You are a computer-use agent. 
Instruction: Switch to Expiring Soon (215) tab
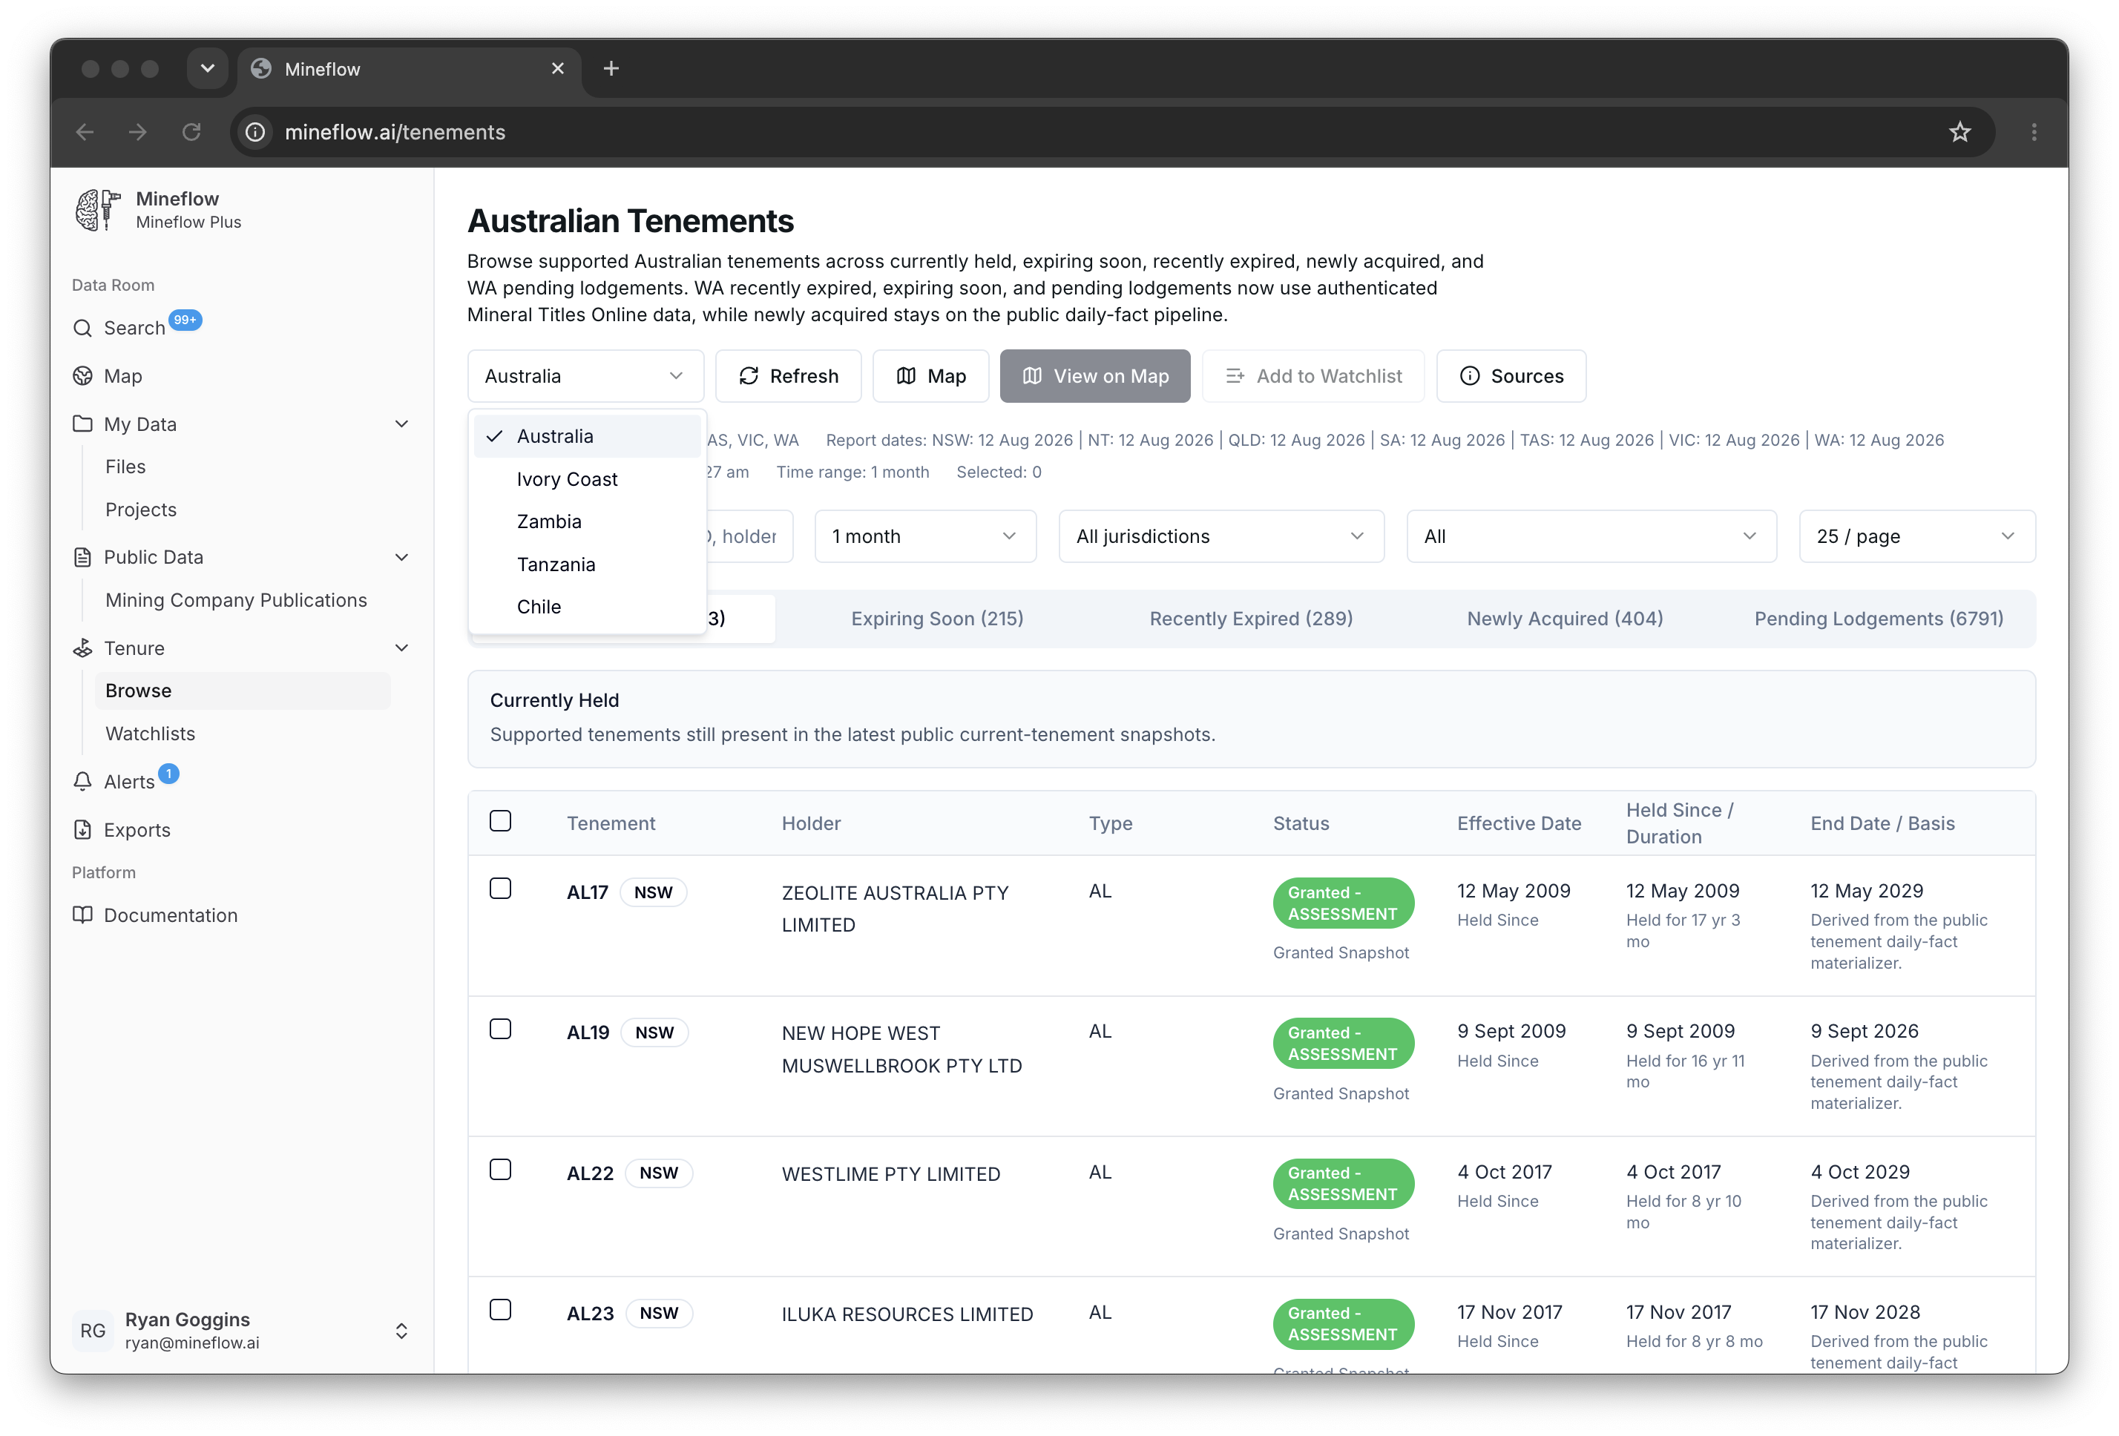(936, 618)
